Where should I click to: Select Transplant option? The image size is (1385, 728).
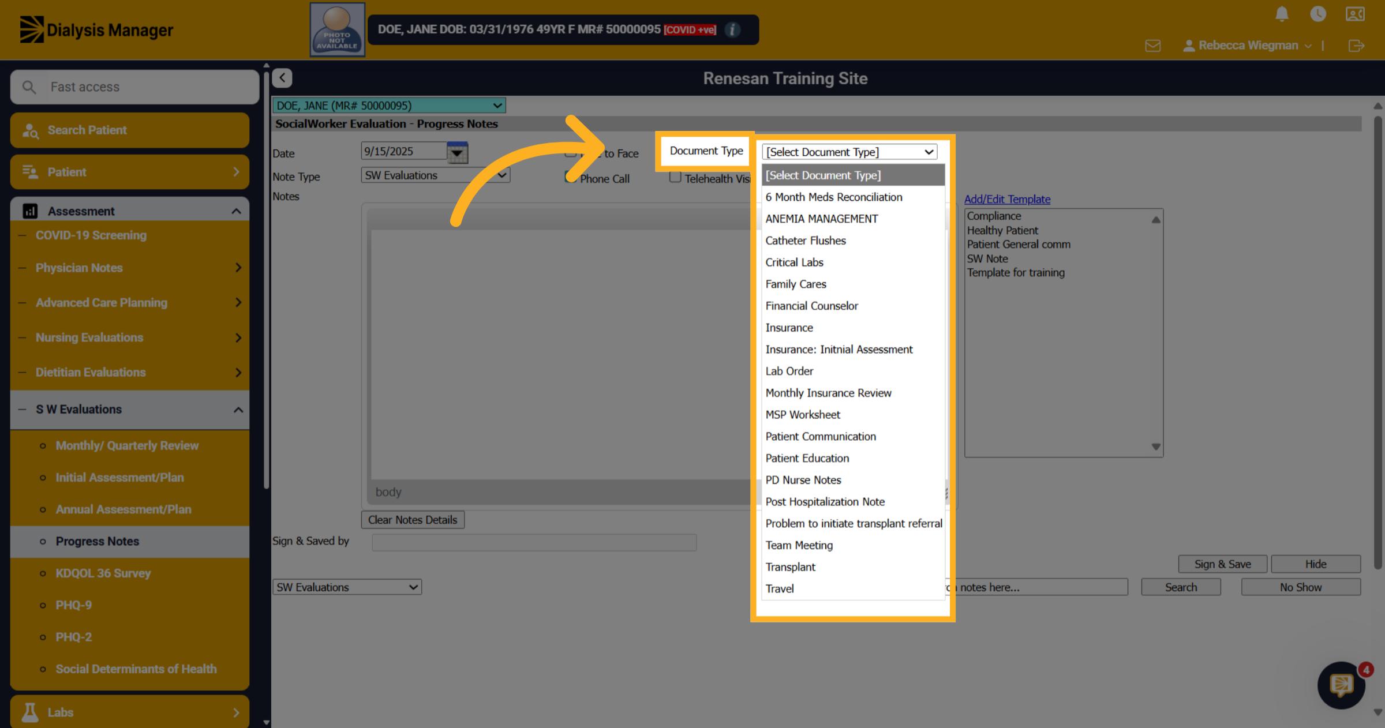coord(853,568)
